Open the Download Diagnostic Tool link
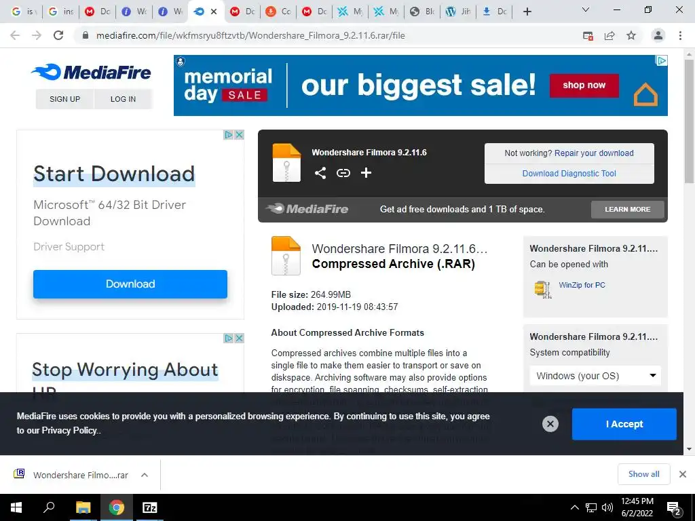Screen dimensions: 695x521 coord(569,173)
